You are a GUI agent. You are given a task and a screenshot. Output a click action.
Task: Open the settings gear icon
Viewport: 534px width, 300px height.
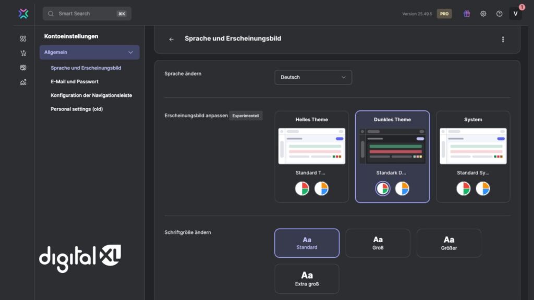pyautogui.click(x=483, y=14)
